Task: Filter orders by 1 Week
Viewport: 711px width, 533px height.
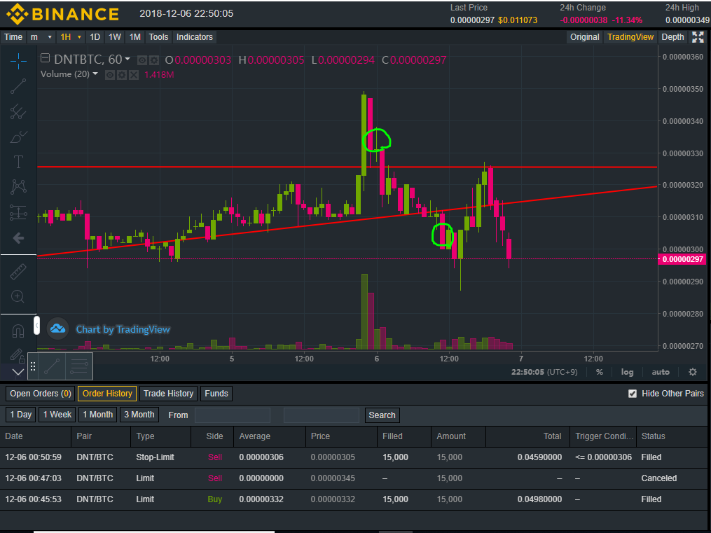Action: pyautogui.click(x=57, y=415)
